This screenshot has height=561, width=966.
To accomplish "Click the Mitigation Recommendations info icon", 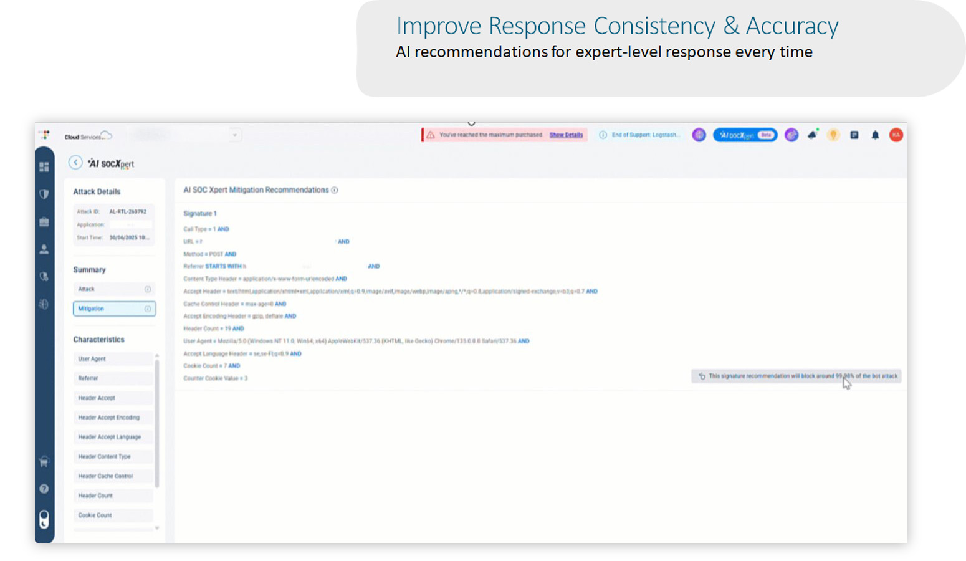I will (335, 191).
